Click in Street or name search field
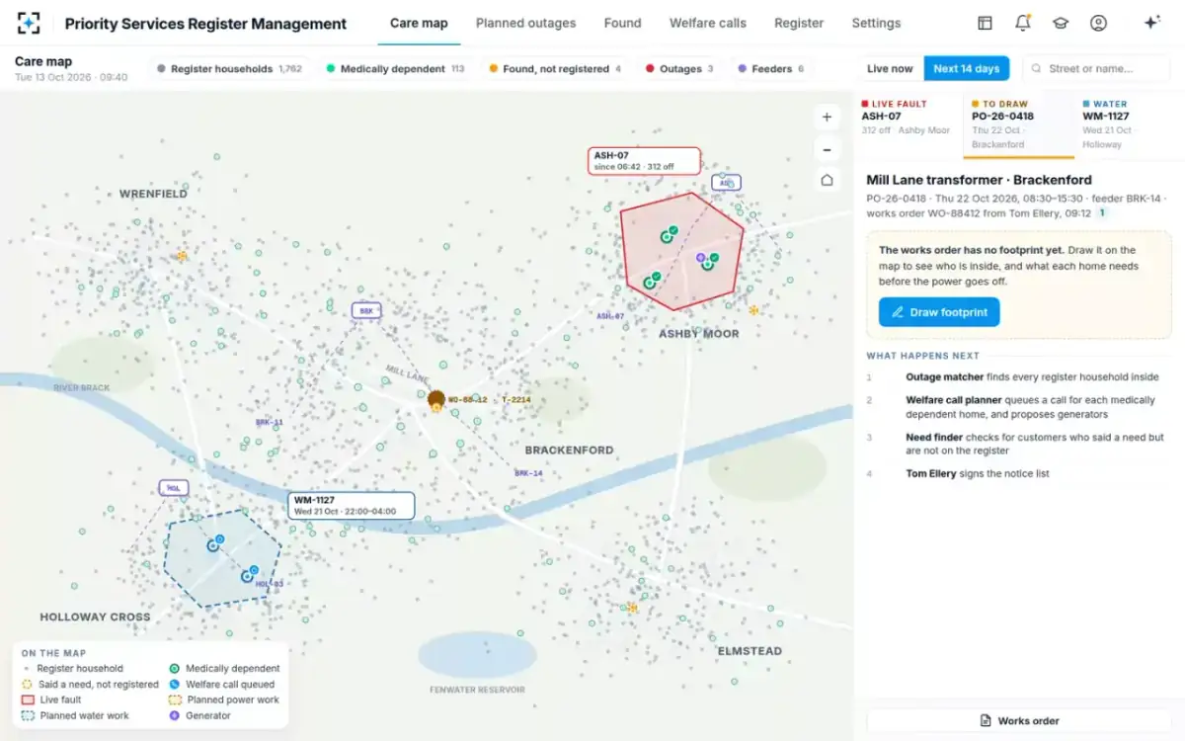The image size is (1185, 741). tap(1096, 69)
